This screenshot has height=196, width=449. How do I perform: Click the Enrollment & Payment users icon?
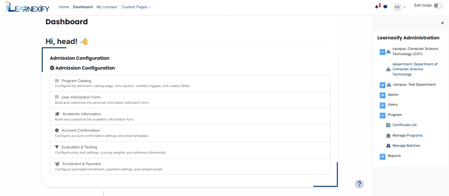point(57,164)
